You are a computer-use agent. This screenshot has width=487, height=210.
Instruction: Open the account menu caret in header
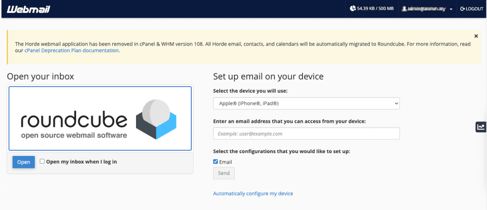(x=451, y=9)
